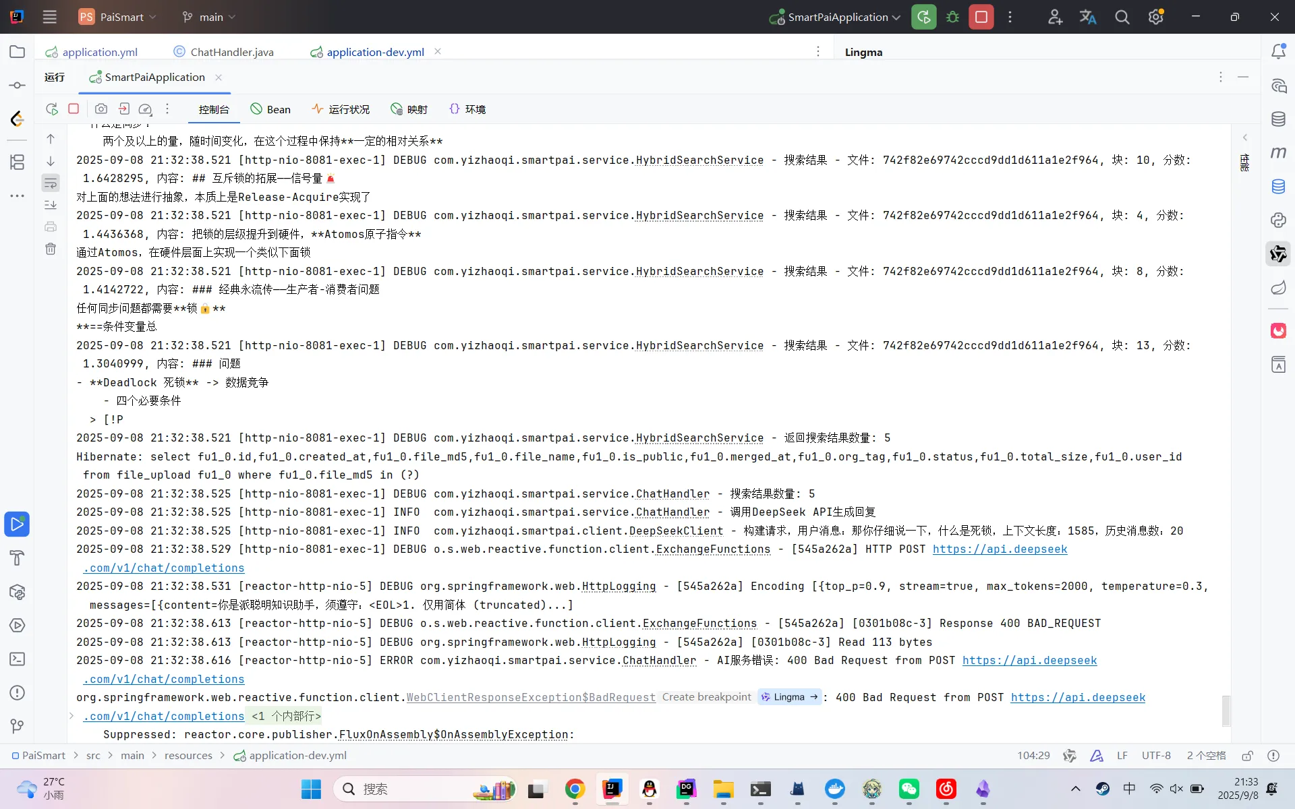
Task: Open the Database tool window
Action: (x=1278, y=119)
